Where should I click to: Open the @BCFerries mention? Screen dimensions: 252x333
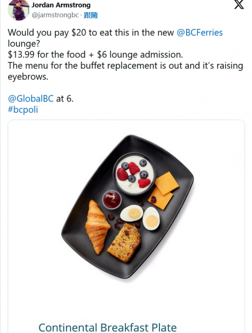pos(200,33)
